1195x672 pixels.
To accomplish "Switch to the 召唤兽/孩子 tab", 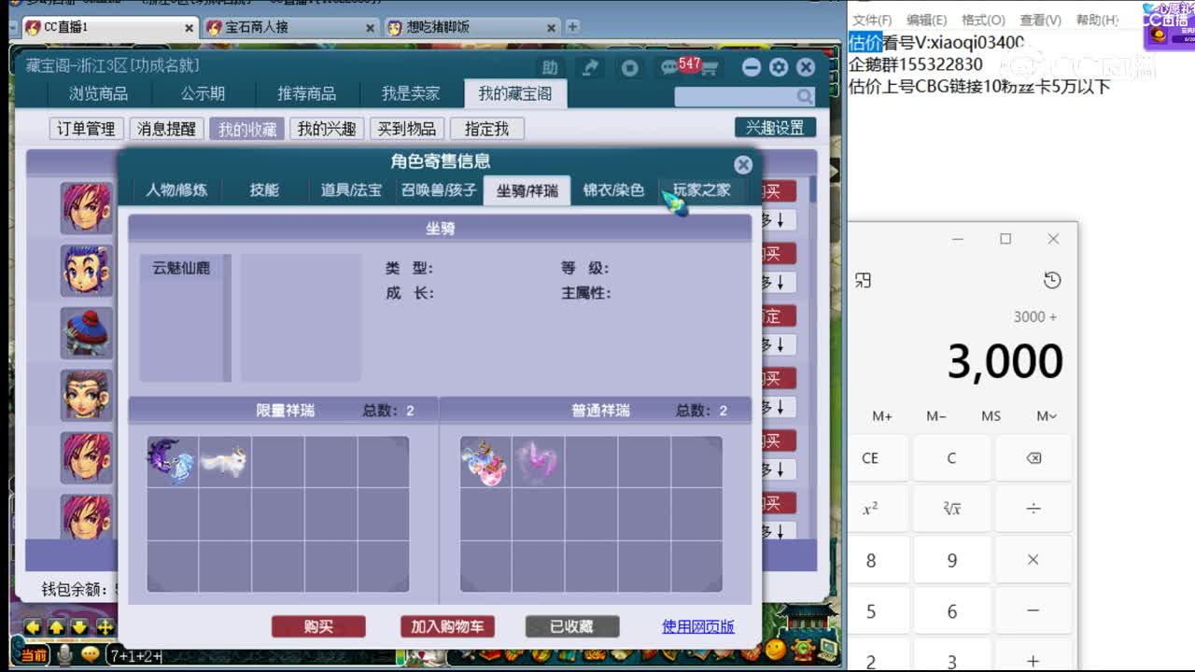I will pyautogui.click(x=439, y=190).
